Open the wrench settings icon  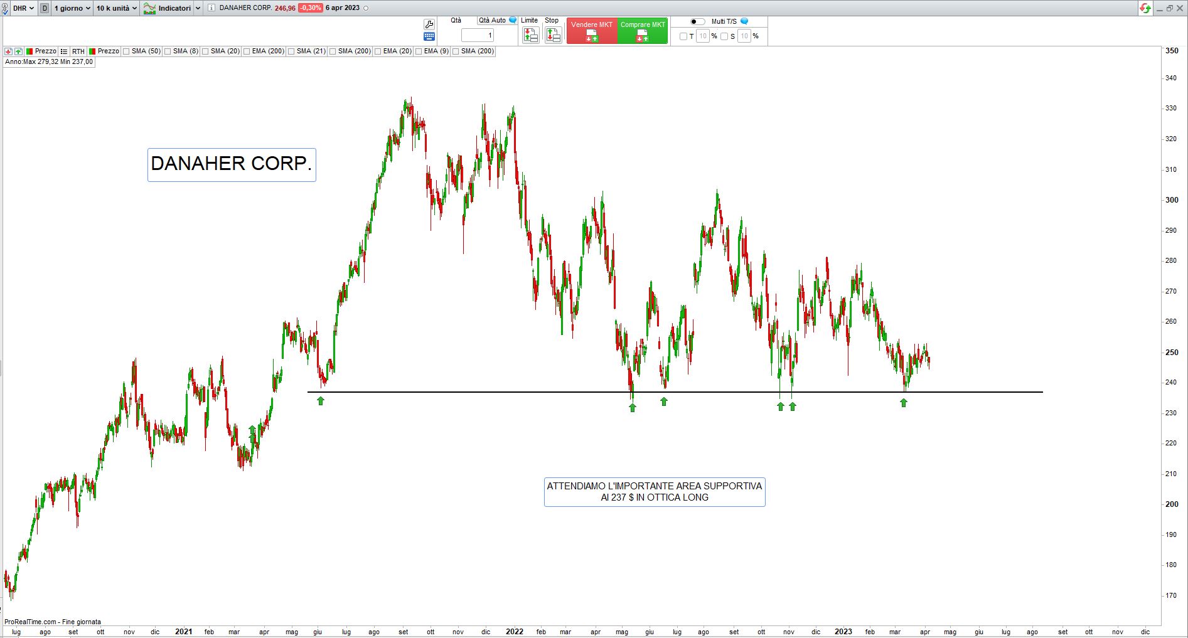(x=429, y=24)
